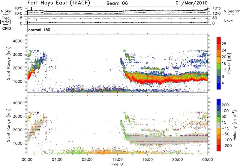This screenshot has height=166, width=240.
Task: Click the "Time UT" axis title
Action: (x=117, y=164)
